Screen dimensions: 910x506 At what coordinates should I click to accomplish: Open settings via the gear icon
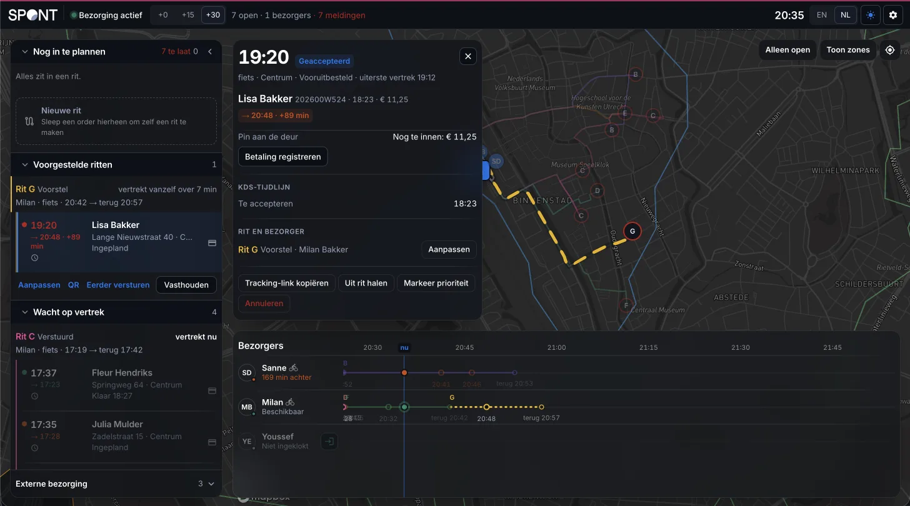pyautogui.click(x=893, y=15)
